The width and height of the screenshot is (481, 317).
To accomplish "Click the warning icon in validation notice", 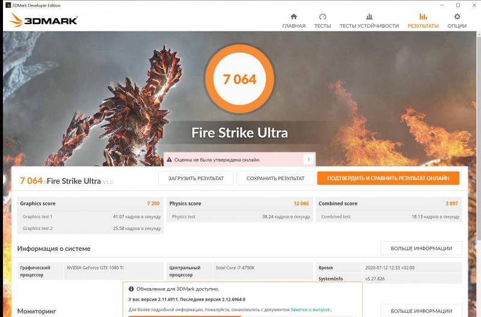I will pyautogui.click(x=170, y=160).
